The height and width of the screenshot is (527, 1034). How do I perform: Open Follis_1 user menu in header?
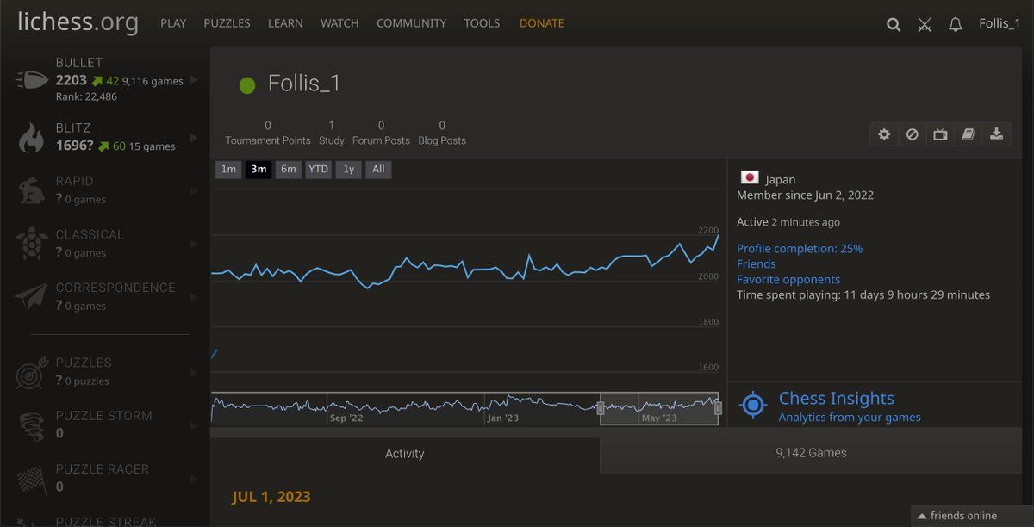tap(1000, 23)
